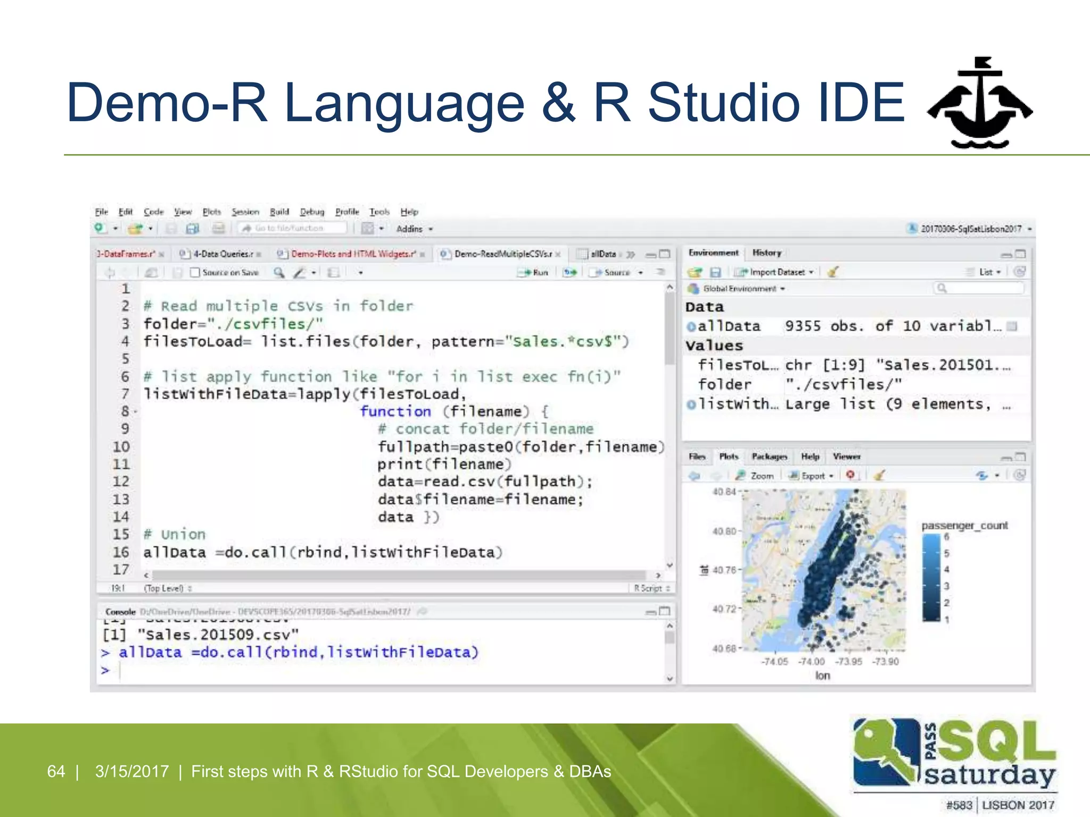This screenshot has width=1090, height=817.
Task: Open the Tools menu
Action: (x=379, y=212)
